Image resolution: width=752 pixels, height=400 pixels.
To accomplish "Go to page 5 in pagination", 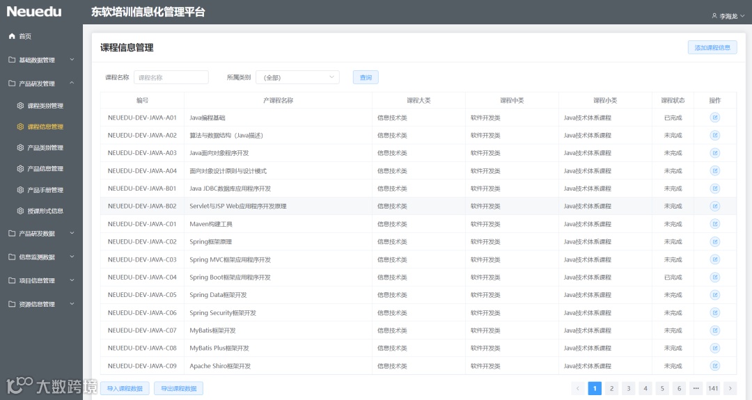I will 662,388.
